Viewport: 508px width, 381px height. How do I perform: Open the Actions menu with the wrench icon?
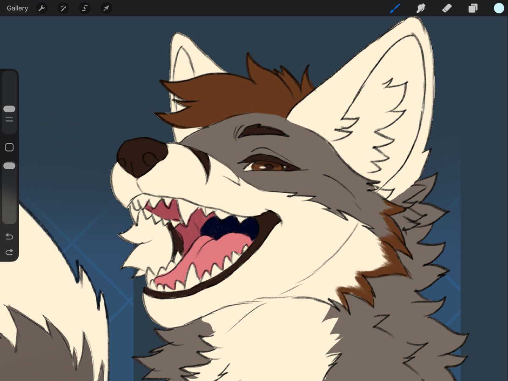tap(41, 8)
